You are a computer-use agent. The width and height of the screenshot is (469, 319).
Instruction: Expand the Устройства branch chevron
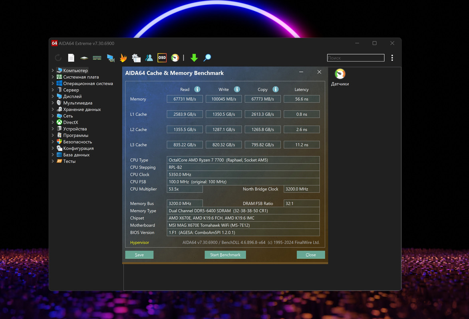pyautogui.click(x=53, y=129)
